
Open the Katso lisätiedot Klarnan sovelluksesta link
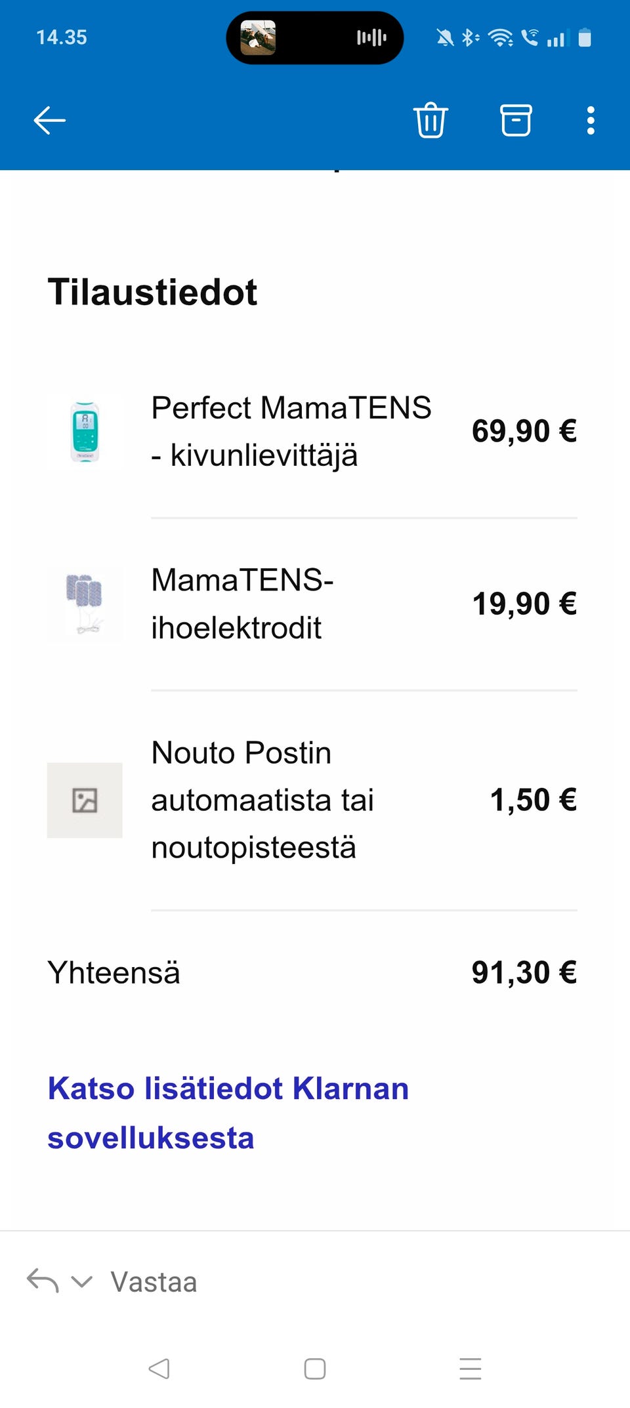[x=228, y=1113]
